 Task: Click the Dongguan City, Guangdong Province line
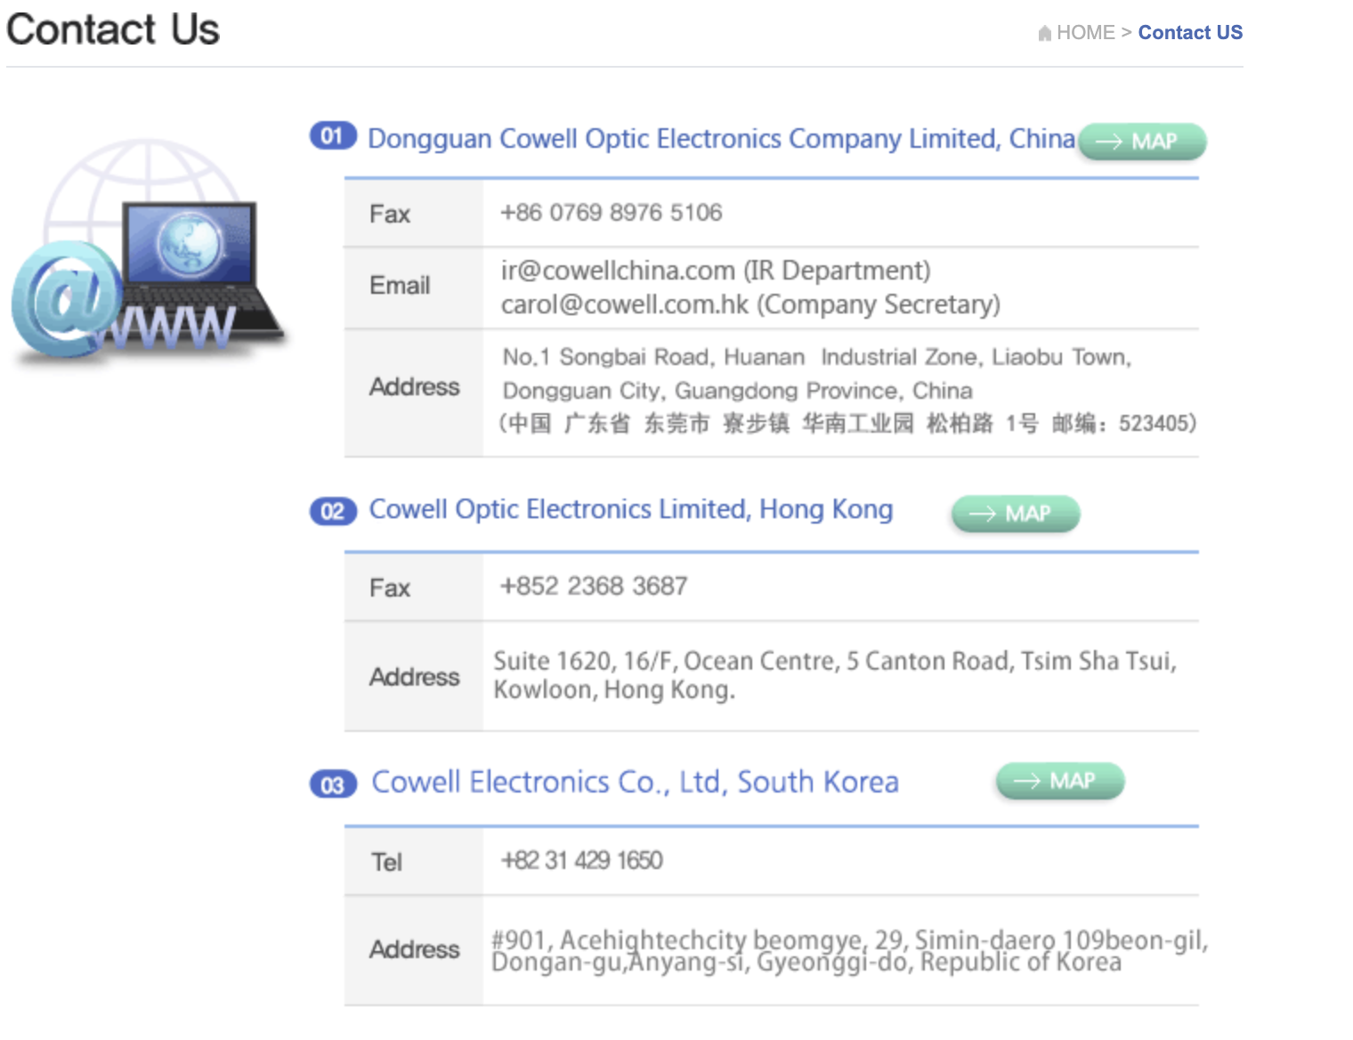737,391
